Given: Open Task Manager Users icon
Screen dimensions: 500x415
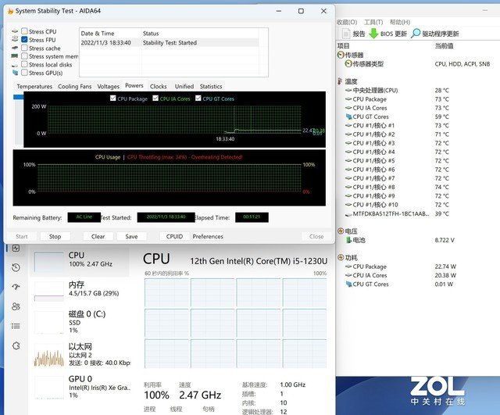Looking at the screenshot, I should click(16, 306).
